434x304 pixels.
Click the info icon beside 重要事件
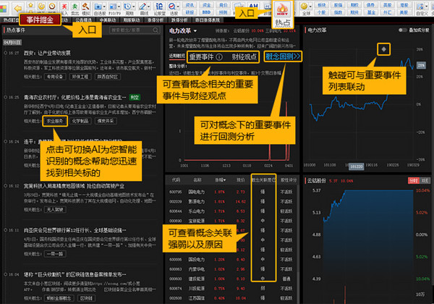point(219,57)
